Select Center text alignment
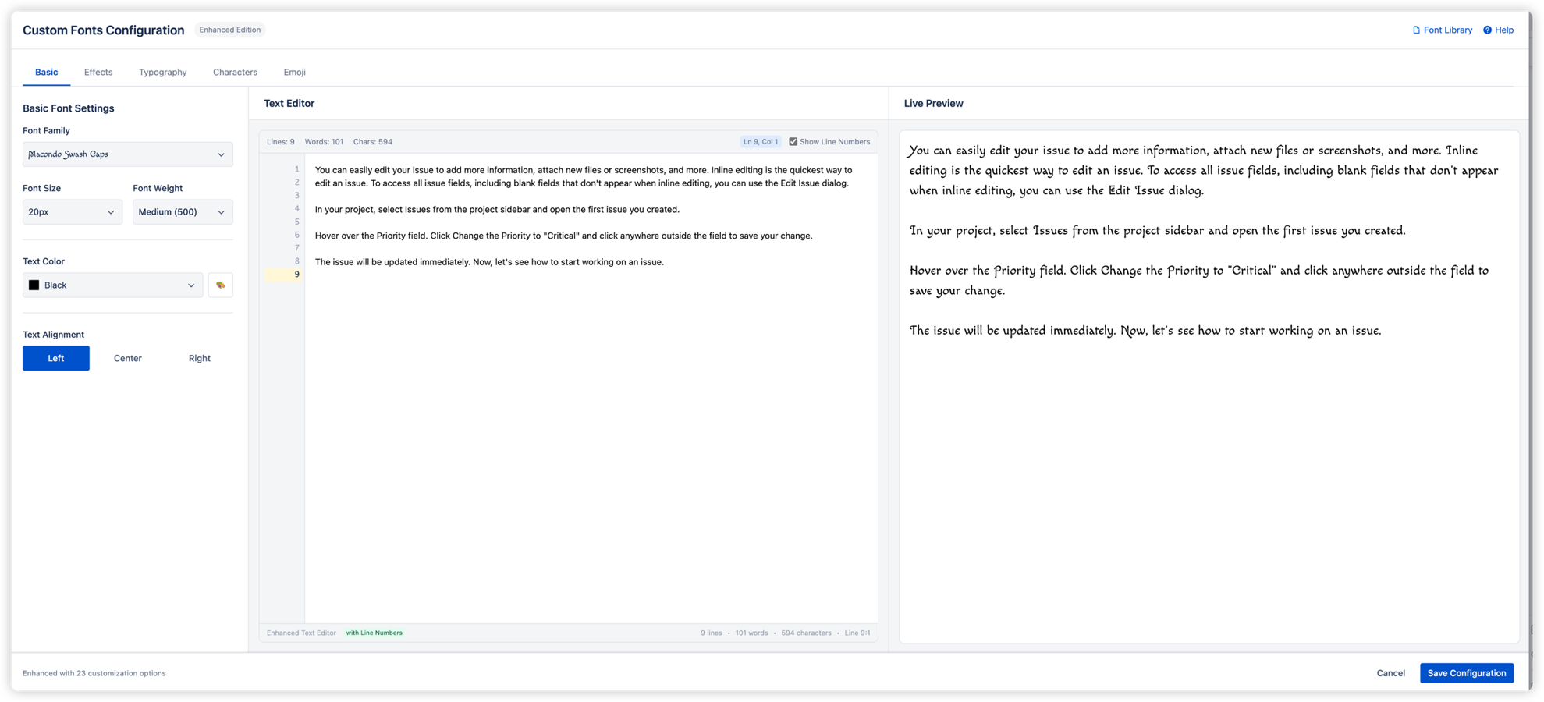 click(x=127, y=358)
